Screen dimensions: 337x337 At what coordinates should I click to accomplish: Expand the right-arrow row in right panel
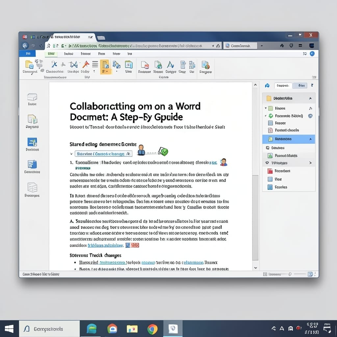coord(310,163)
